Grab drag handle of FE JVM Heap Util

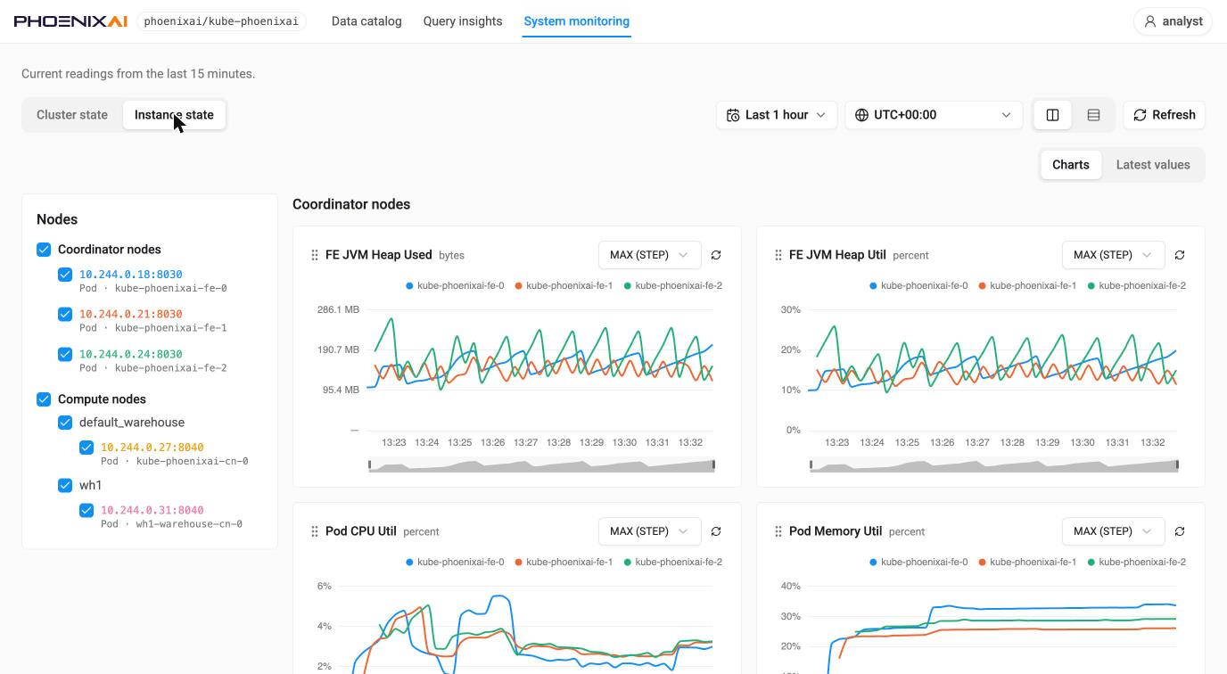[x=778, y=255]
